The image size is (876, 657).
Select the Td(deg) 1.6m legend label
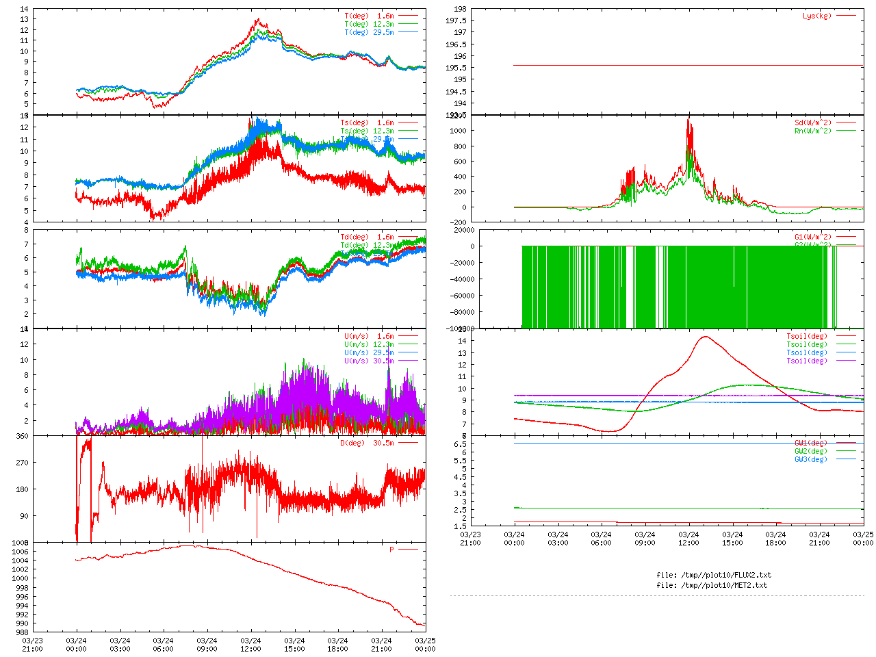[x=368, y=237]
